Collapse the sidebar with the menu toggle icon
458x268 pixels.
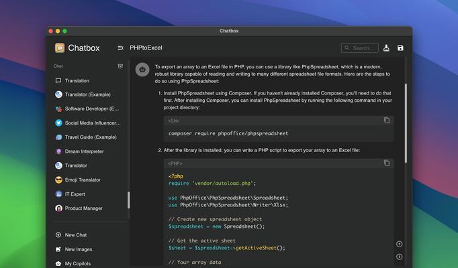coord(120,48)
